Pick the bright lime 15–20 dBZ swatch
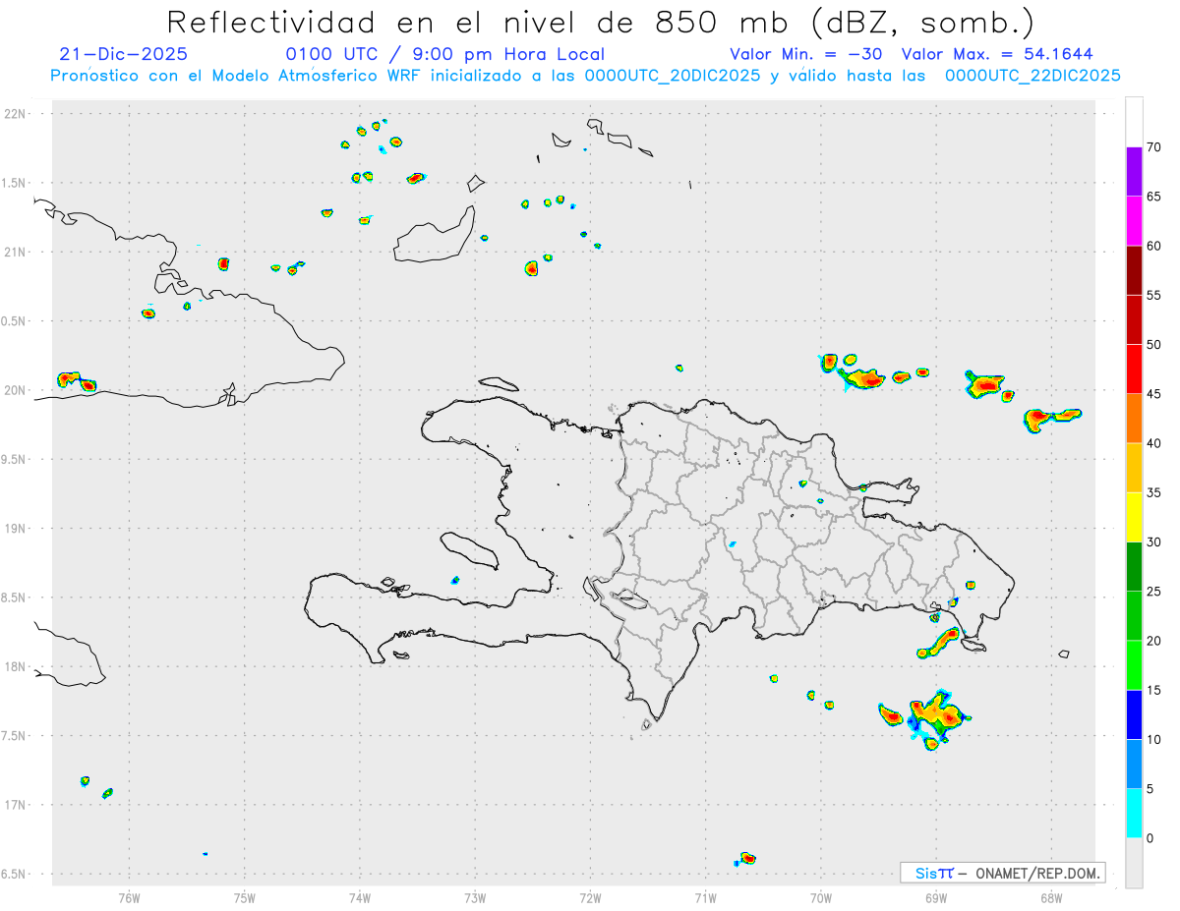The image size is (1180, 911). [1134, 665]
